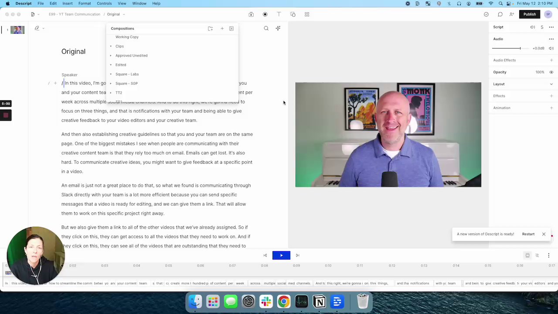Skip to next with forward control
The image size is (558, 314).
[297, 256]
